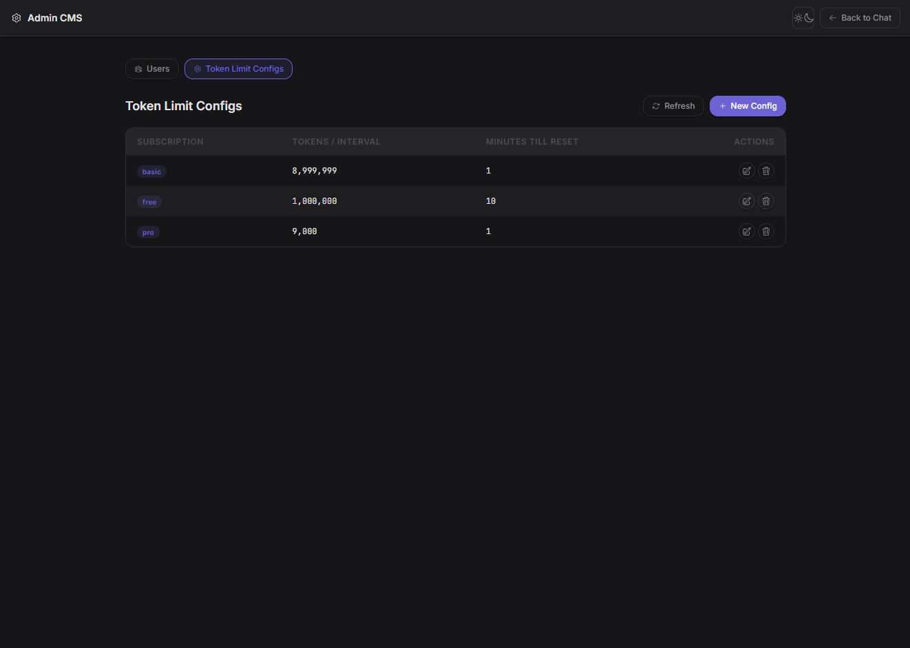Viewport: 910px width, 648px height.
Task: Select the 1,000,000 tokens value
Action: pos(315,201)
